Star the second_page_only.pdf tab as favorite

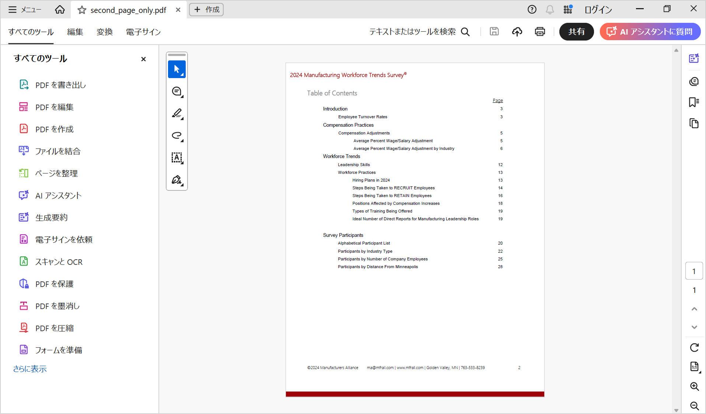82,10
